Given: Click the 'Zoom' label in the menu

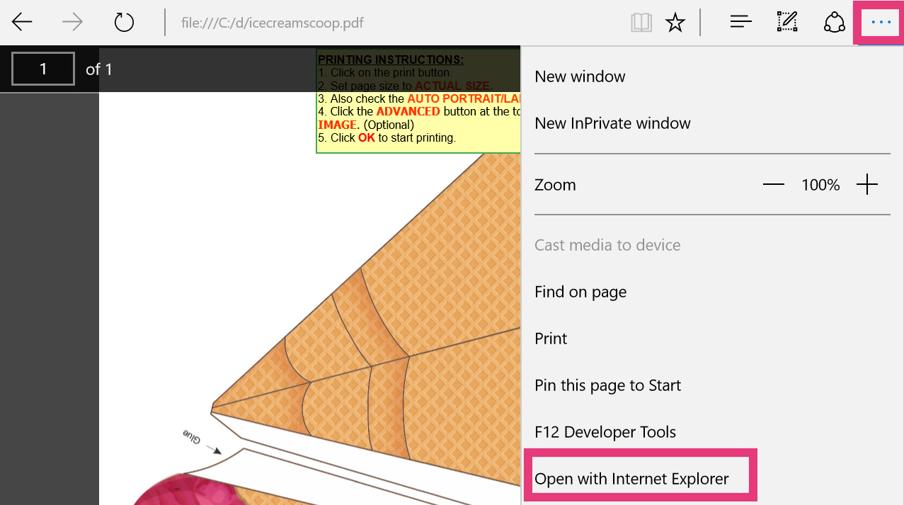Looking at the screenshot, I should pos(555,185).
